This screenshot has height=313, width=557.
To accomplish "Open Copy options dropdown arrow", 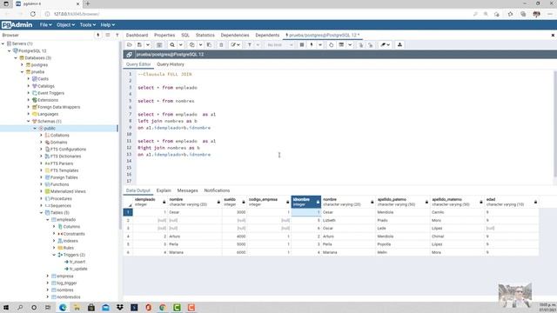I will tap(200, 44).
